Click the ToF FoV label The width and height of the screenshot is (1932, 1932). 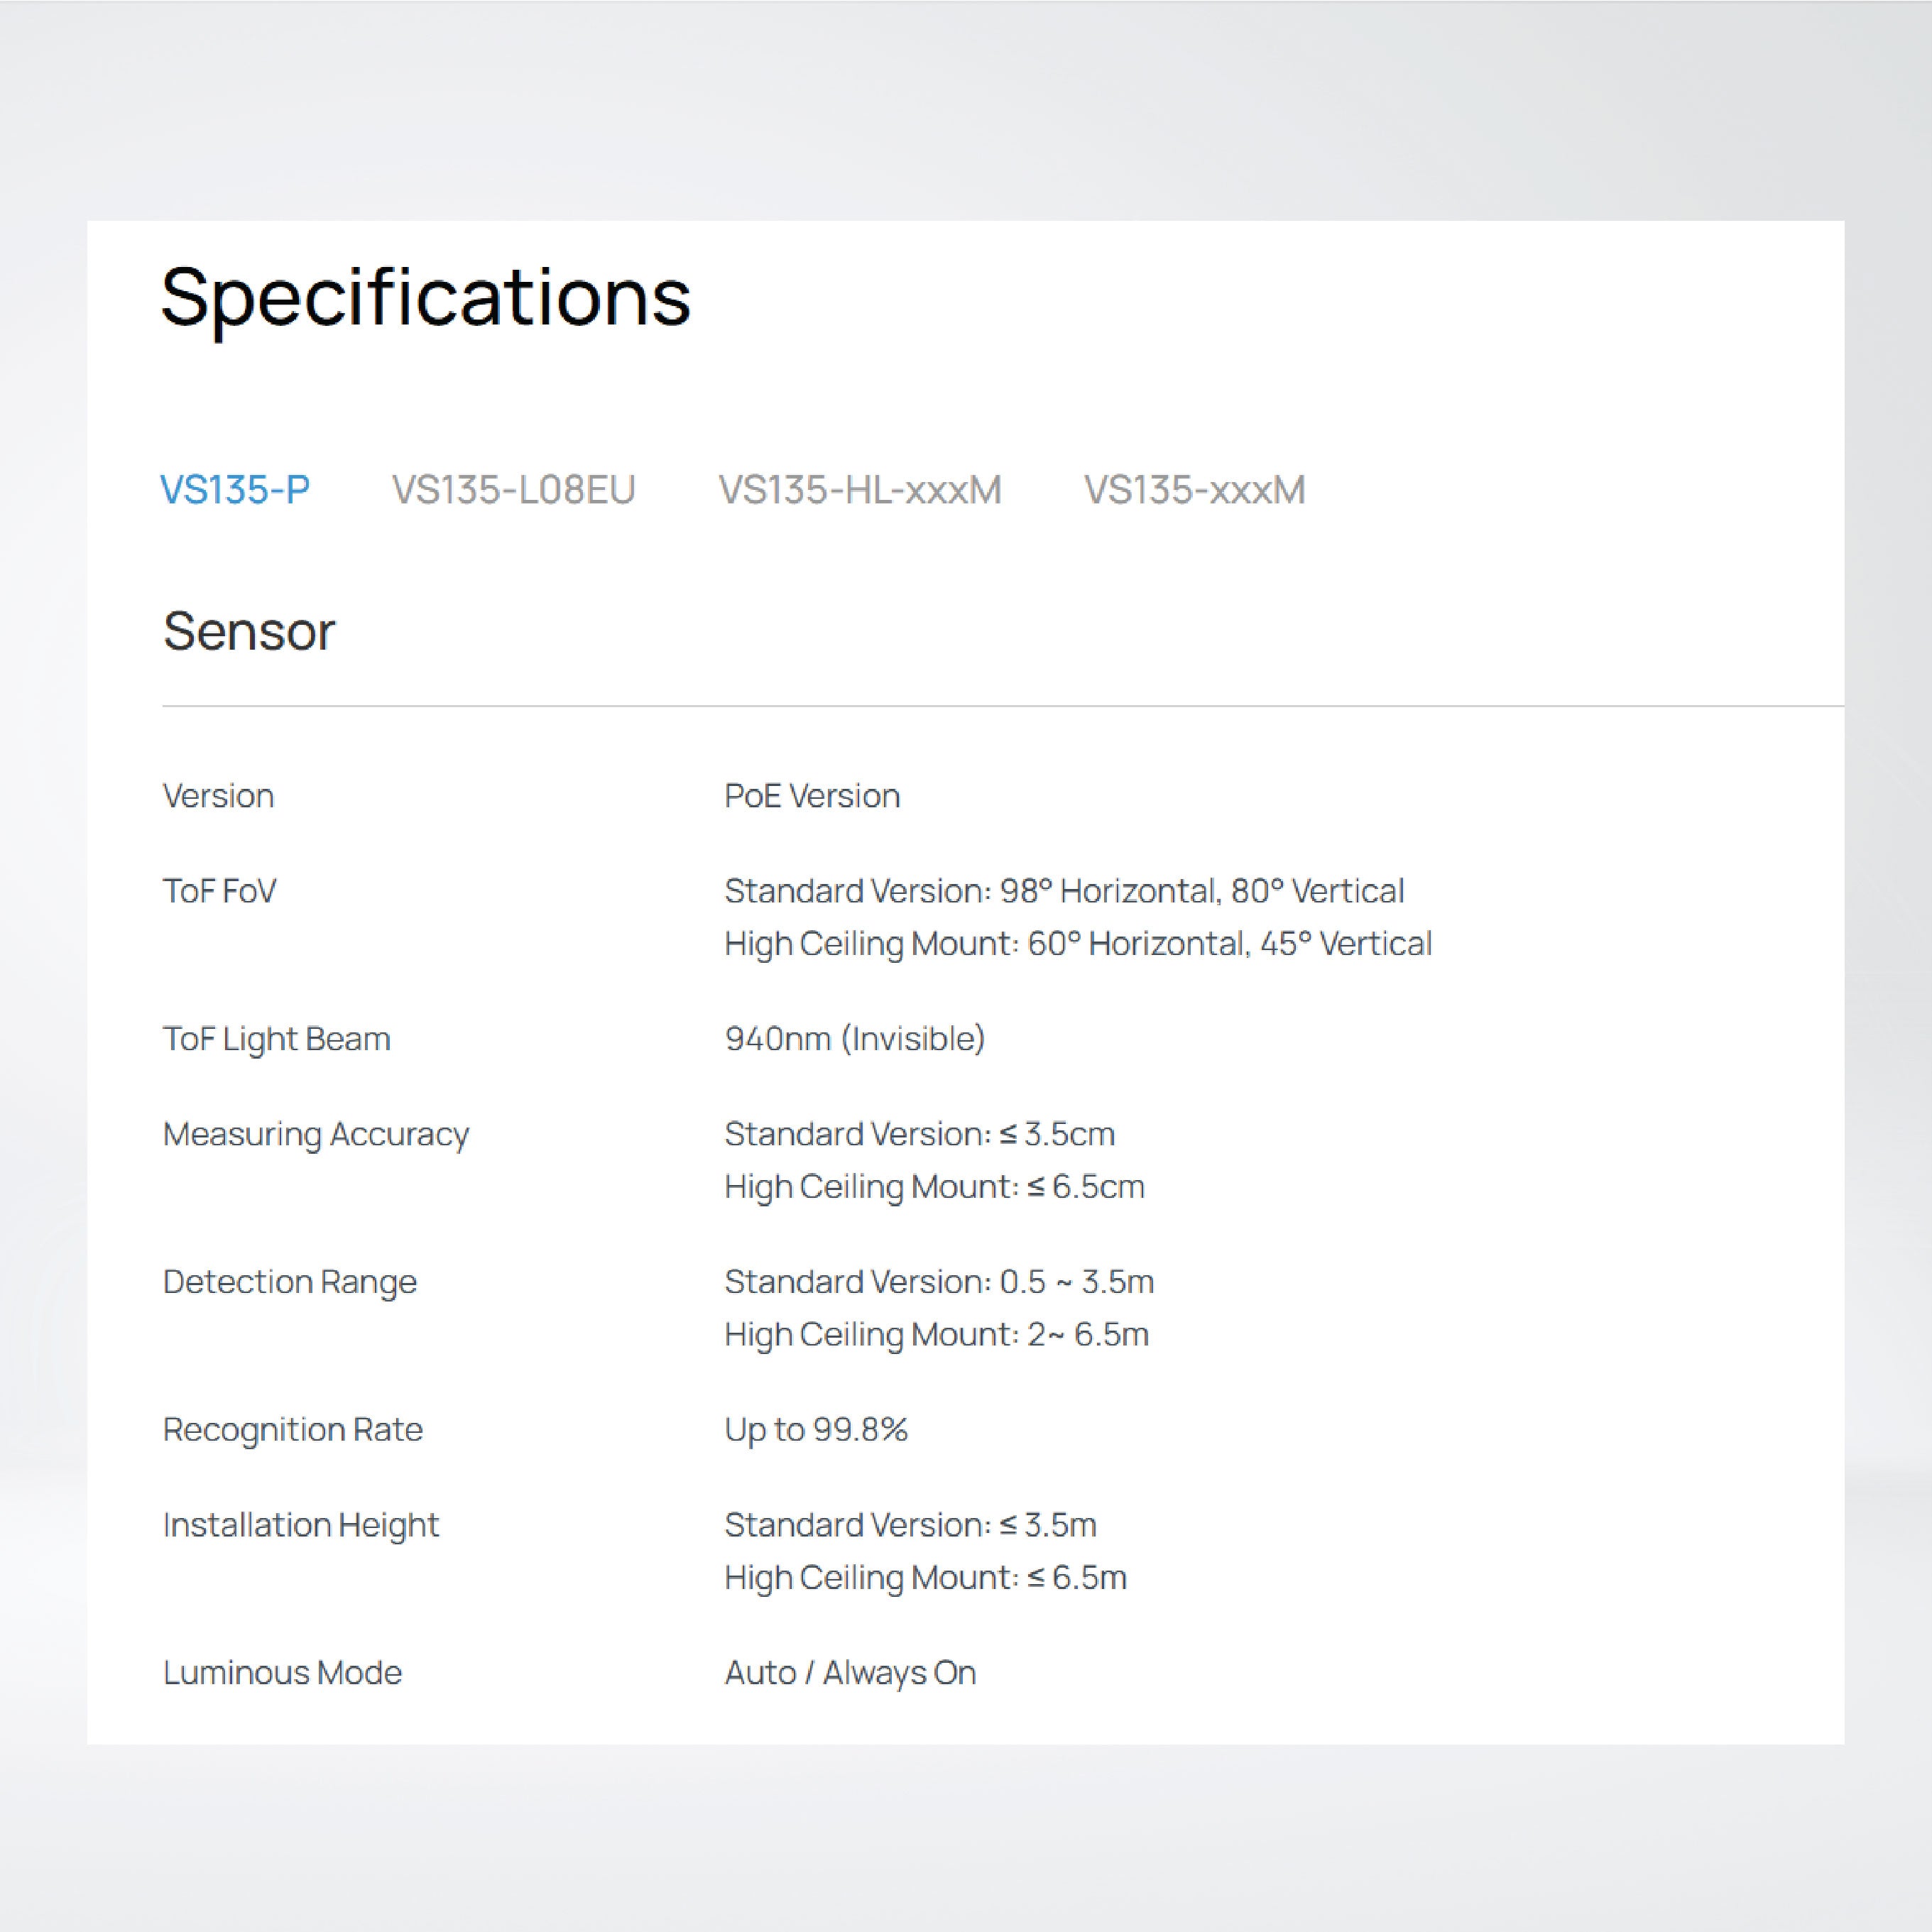[x=219, y=891]
